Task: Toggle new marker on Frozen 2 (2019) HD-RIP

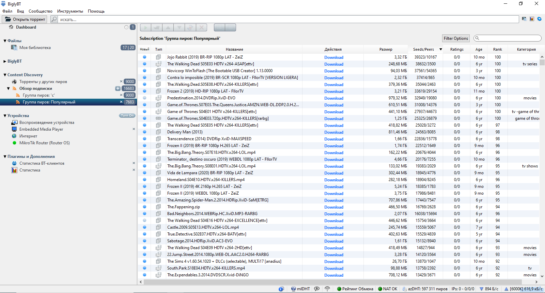Action: click(144, 91)
